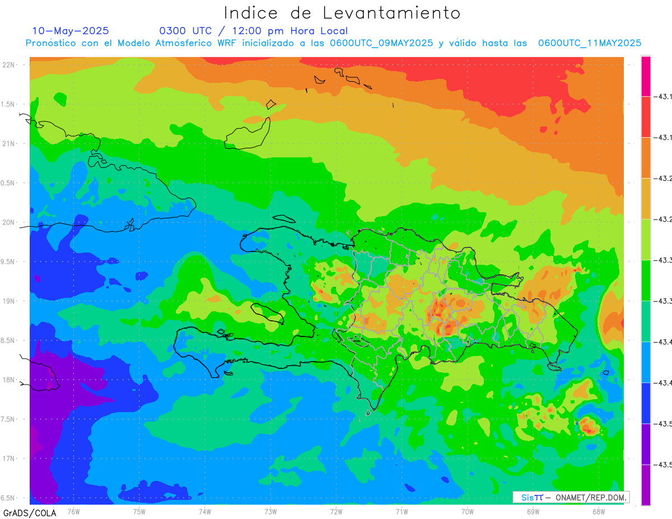The height and width of the screenshot is (519, 672).
Task: Click the 72W longitude label
Action: point(336,511)
